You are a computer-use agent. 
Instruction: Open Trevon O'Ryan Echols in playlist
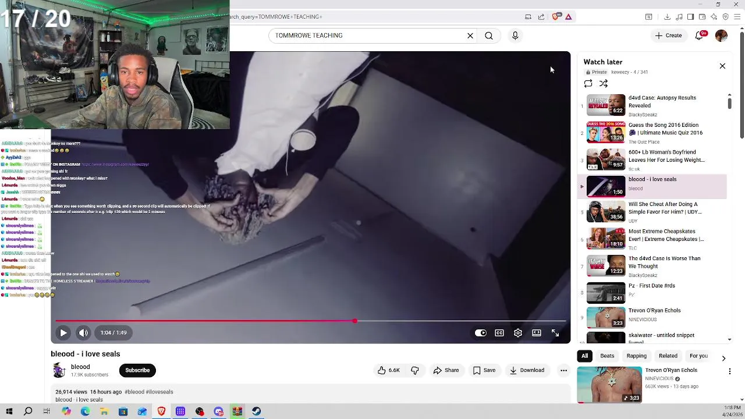coord(652,317)
